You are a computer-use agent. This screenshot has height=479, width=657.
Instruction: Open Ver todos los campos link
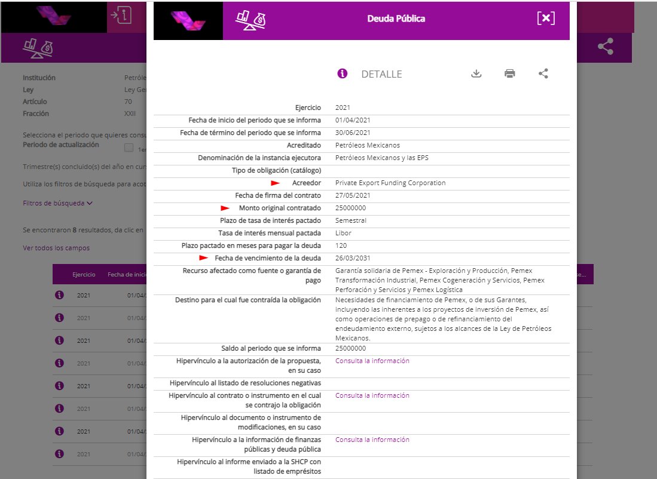[56, 248]
